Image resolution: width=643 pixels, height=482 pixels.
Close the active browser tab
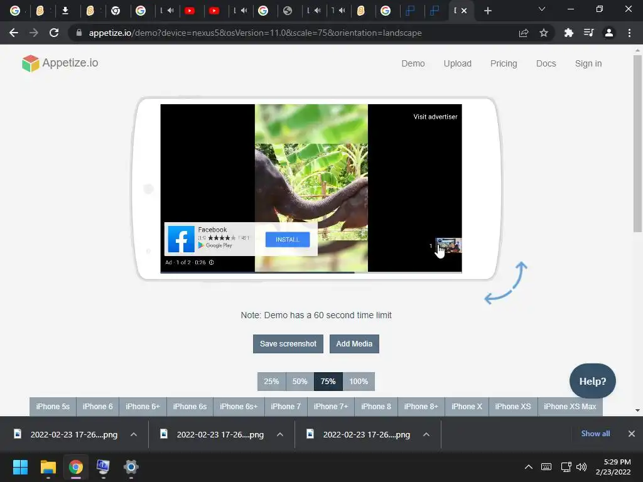point(464,11)
